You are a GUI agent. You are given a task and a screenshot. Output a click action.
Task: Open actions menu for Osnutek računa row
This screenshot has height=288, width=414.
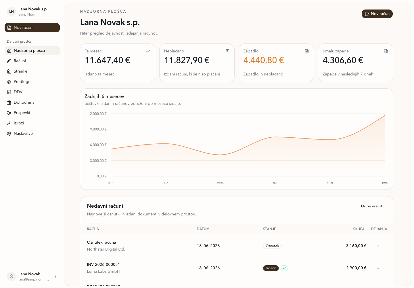point(379,246)
